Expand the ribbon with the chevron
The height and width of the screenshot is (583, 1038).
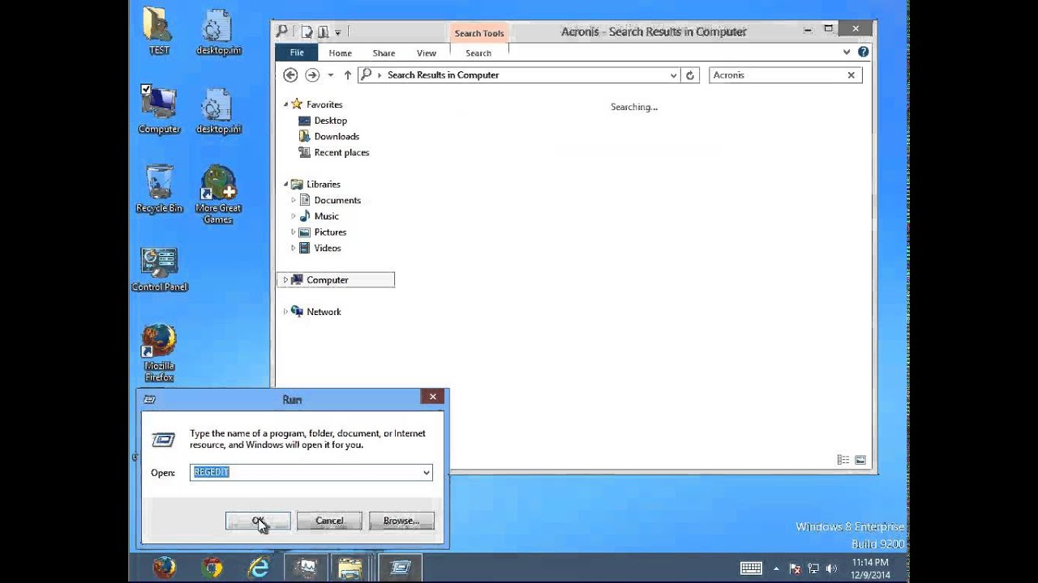[847, 52]
